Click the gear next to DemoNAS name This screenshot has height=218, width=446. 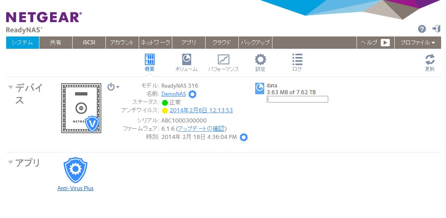tap(192, 94)
